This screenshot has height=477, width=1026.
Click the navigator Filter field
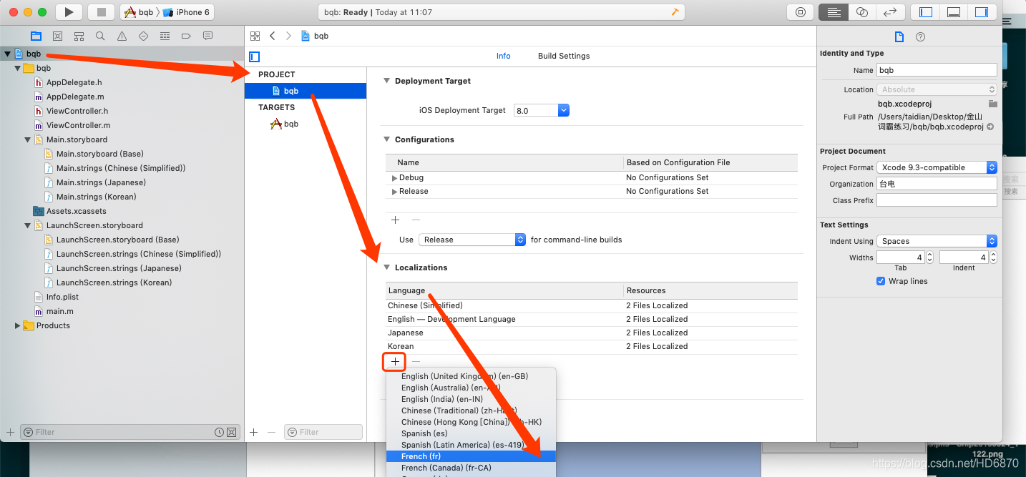(x=129, y=432)
